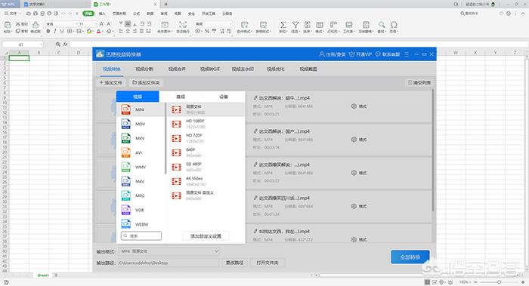Choose the SD 480P resolution preset
The height and width of the screenshot is (286, 529).
pos(206,167)
